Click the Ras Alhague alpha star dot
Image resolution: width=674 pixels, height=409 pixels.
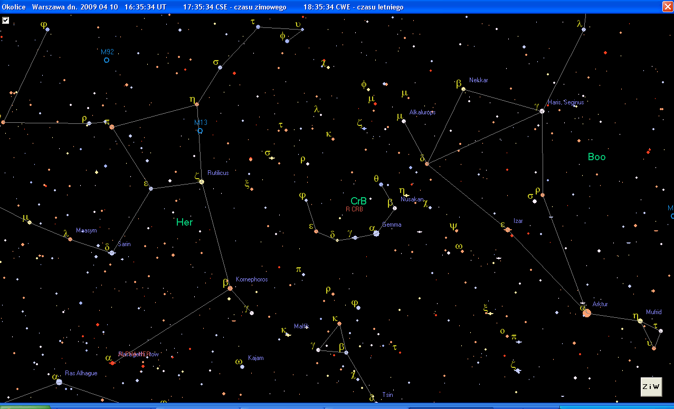(59, 382)
